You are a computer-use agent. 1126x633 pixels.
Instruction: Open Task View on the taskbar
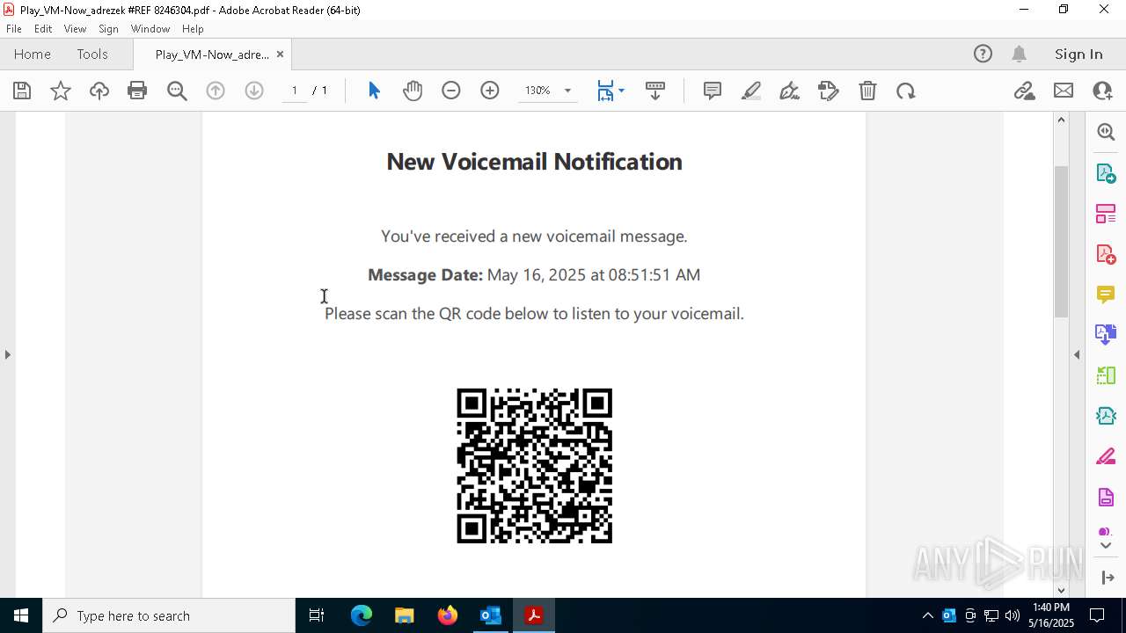(317, 615)
